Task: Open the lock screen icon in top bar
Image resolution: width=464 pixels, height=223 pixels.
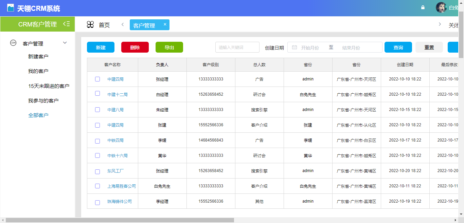Action: coord(423,7)
